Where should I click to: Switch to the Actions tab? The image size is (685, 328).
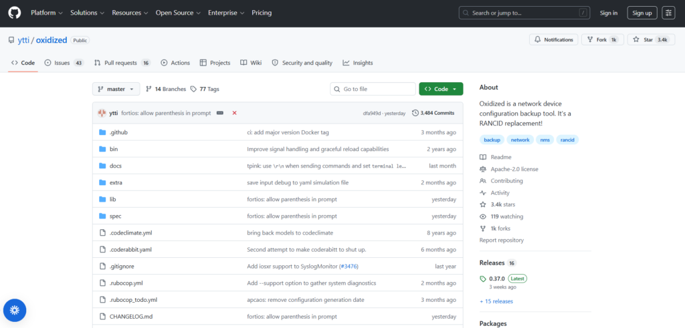pos(175,63)
